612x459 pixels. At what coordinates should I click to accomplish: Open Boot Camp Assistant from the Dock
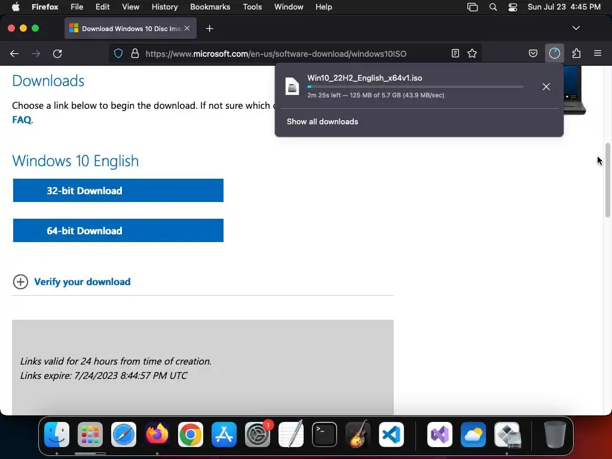pyautogui.click(x=507, y=434)
